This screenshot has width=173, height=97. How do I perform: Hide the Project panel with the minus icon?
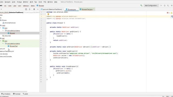pyautogui.click(x=38, y=9)
